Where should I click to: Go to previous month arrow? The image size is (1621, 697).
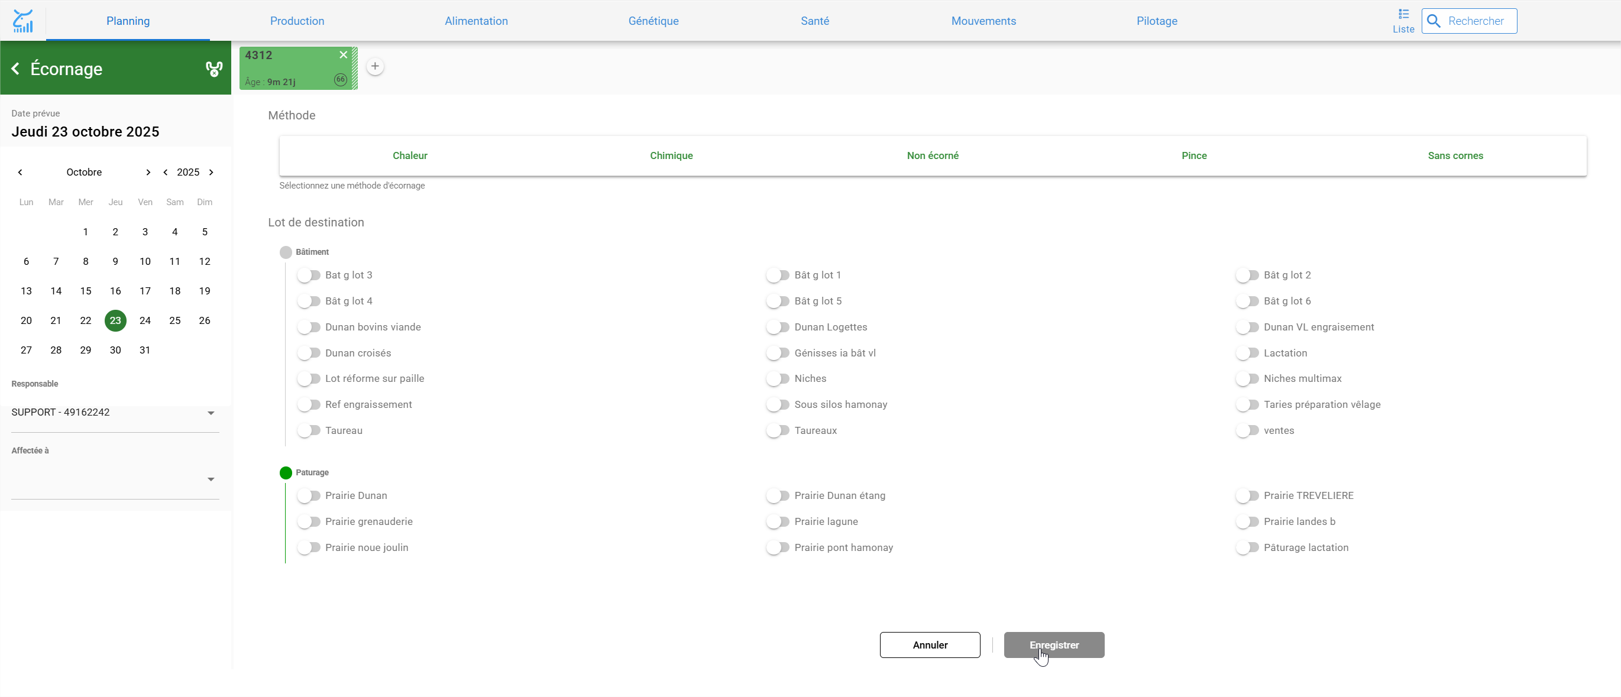20,173
